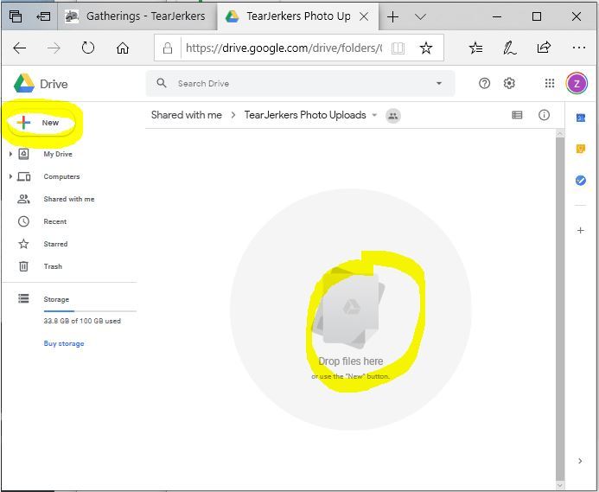Image resolution: width=599 pixels, height=492 pixels.
Task: Open Google Keep side panel
Action: point(581,149)
